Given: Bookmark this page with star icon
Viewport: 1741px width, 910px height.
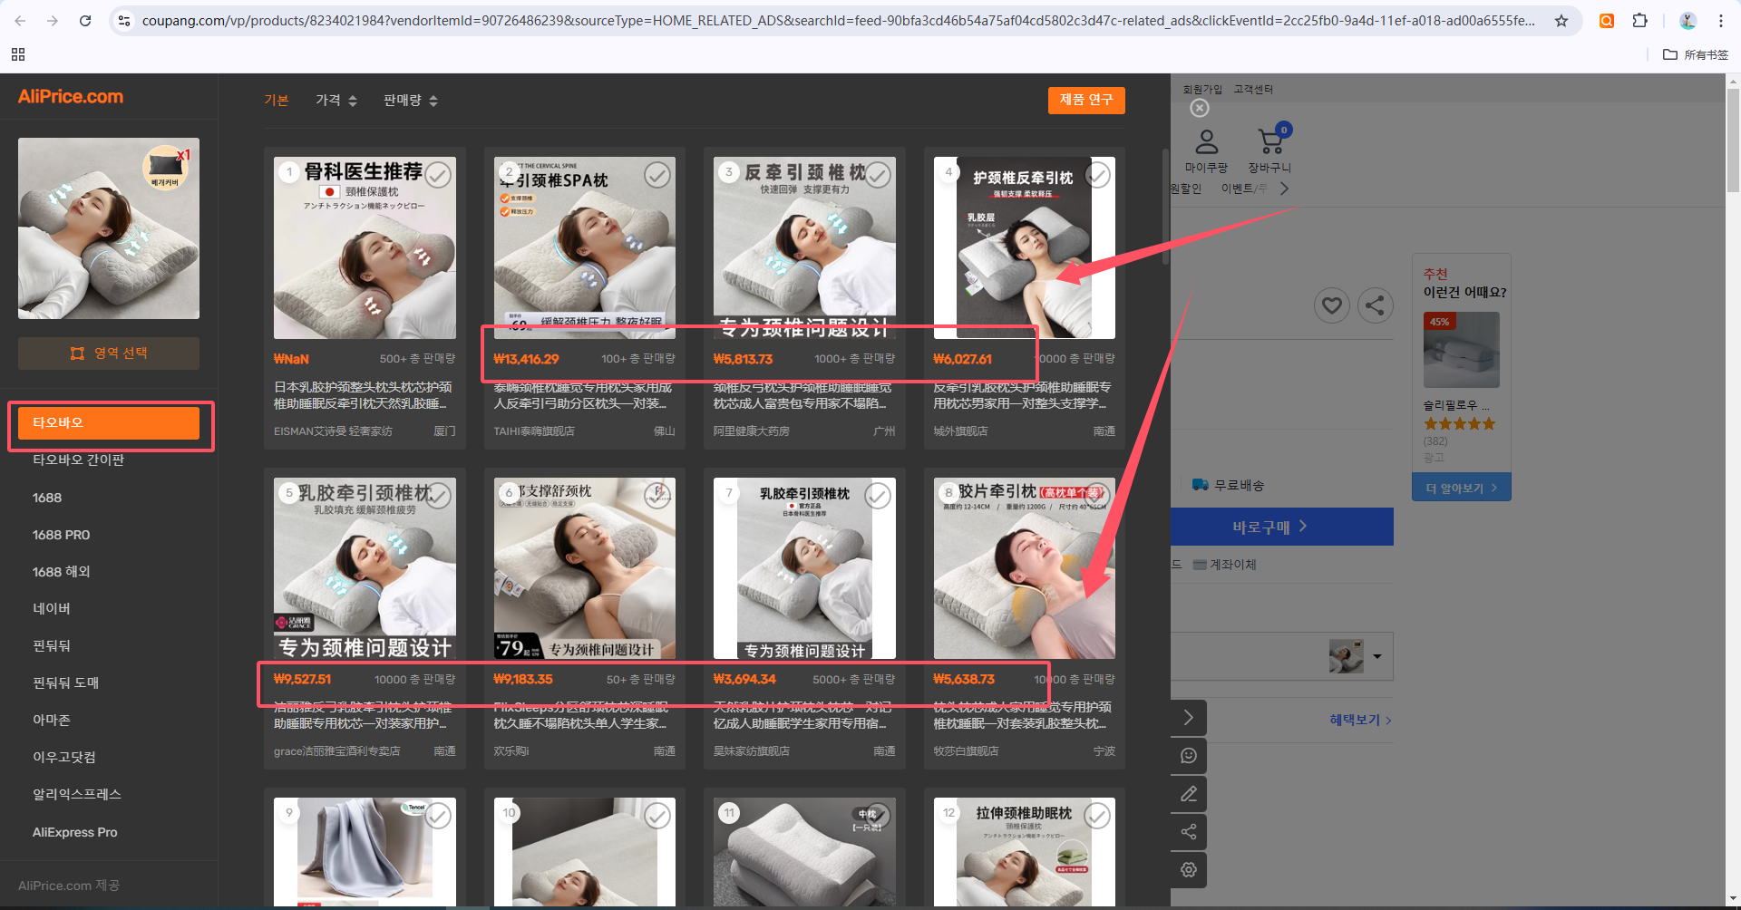Looking at the screenshot, I should pos(1561,20).
